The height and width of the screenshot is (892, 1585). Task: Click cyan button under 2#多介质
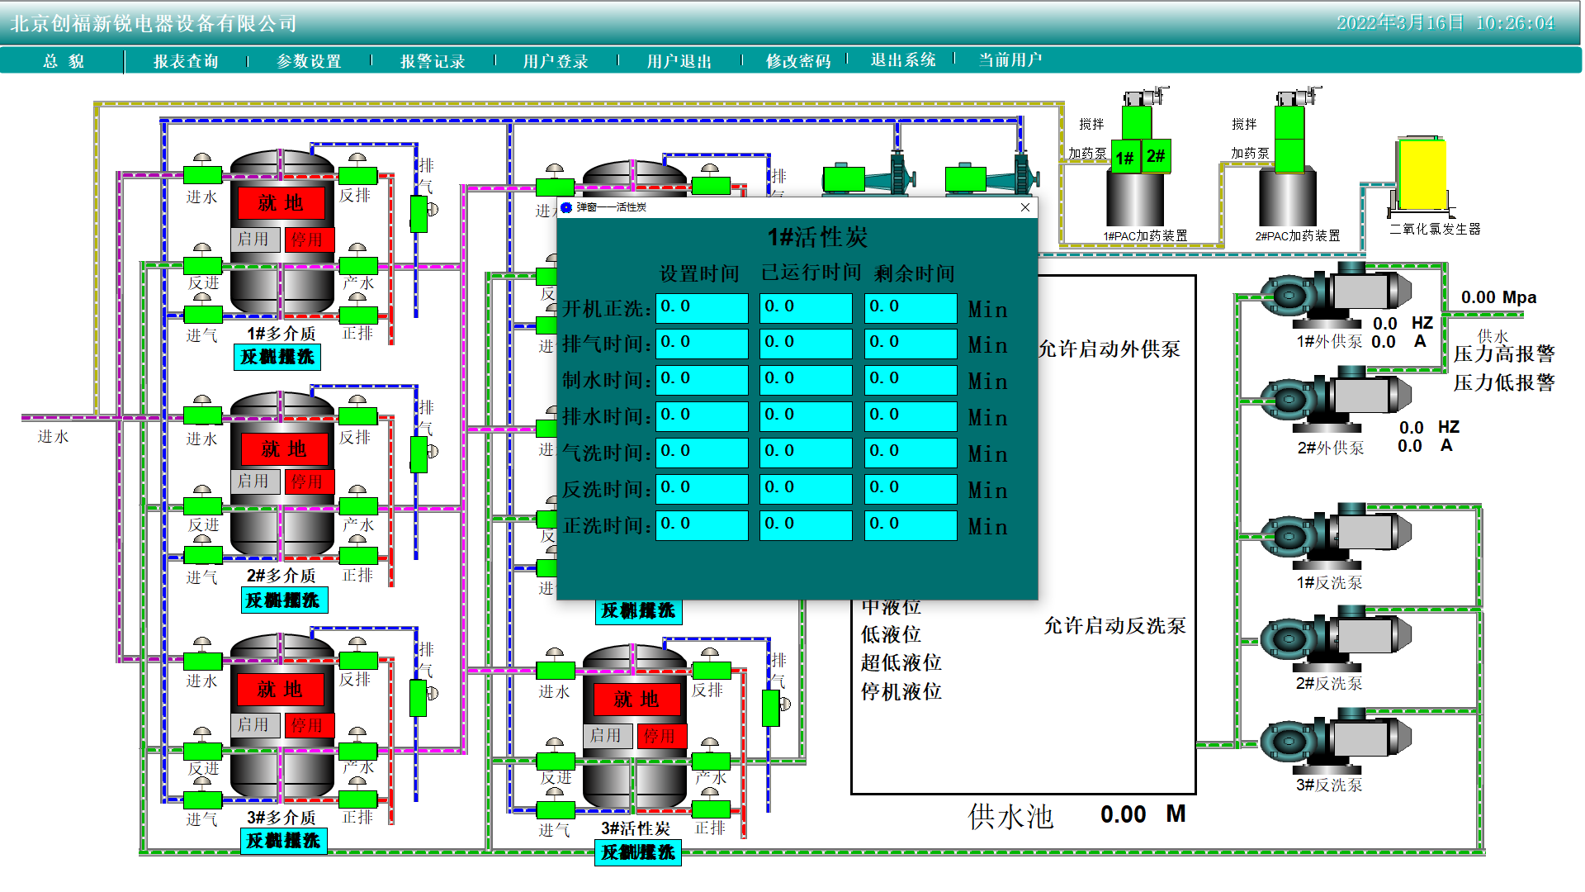[x=284, y=600]
